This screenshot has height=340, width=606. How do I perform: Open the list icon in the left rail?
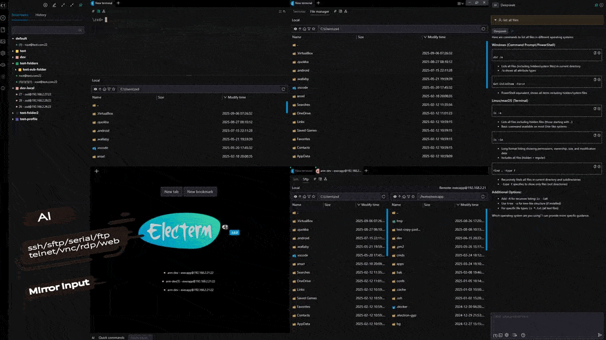3,77
